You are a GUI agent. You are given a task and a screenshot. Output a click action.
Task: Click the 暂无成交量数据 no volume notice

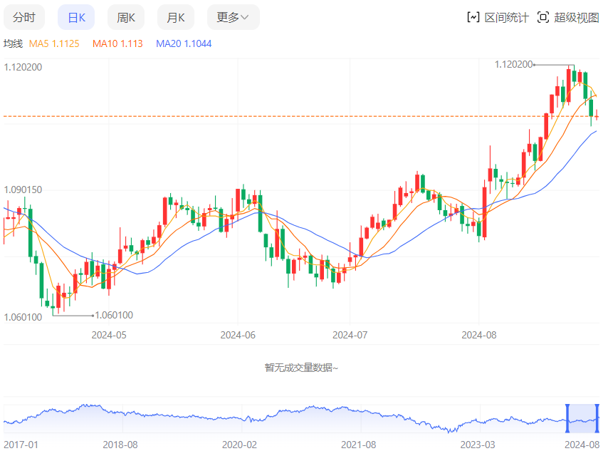tap(301, 368)
